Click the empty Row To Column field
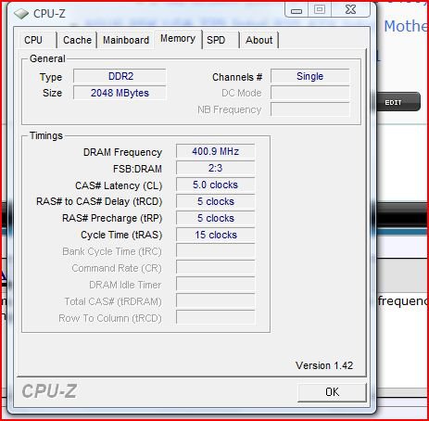Viewport: 429px width, 421px height. coord(216,318)
